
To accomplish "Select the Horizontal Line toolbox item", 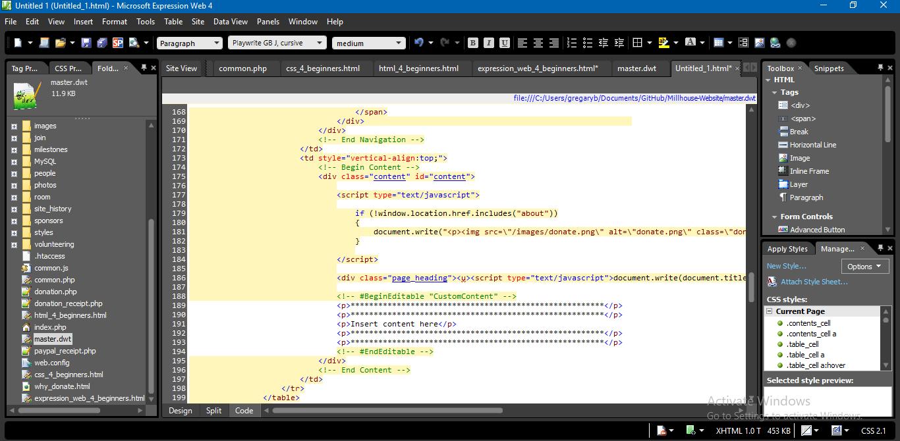I will (x=813, y=145).
